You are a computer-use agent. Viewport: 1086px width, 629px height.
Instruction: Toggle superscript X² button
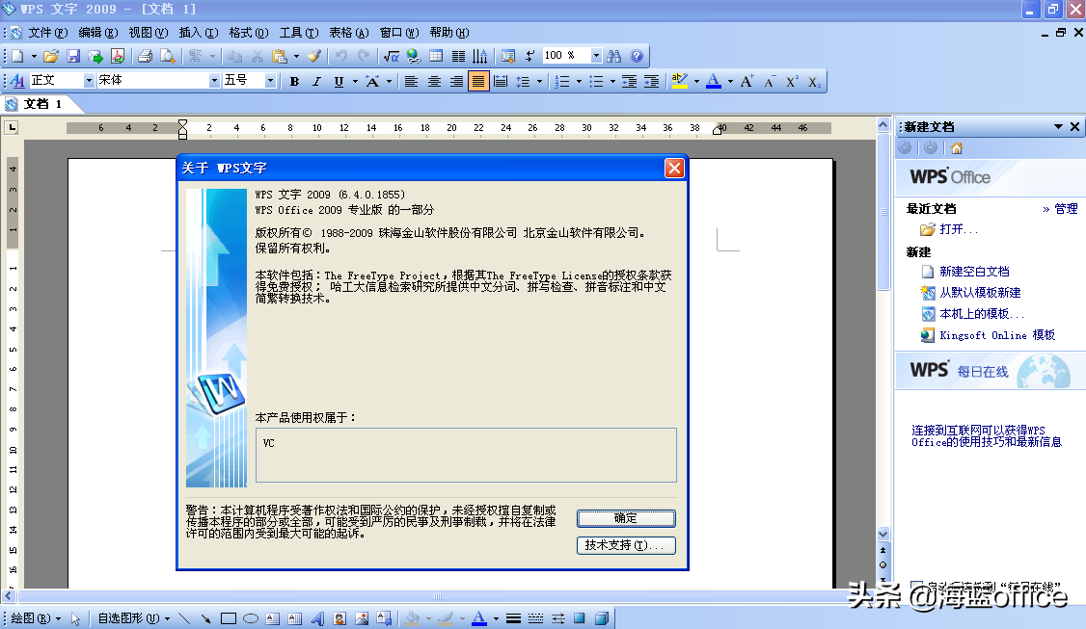pos(792,82)
